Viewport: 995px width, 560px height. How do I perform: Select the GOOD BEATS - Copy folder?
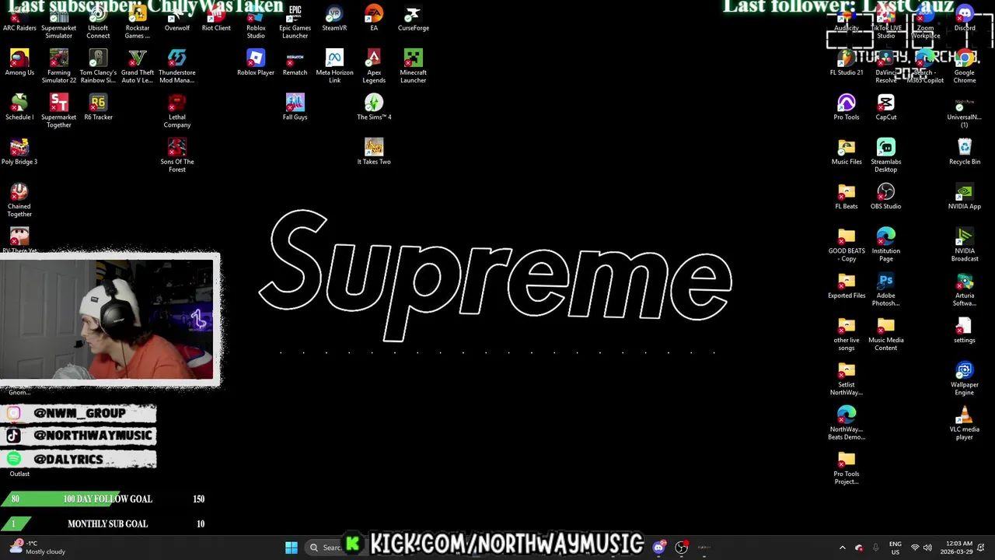[847, 244]
